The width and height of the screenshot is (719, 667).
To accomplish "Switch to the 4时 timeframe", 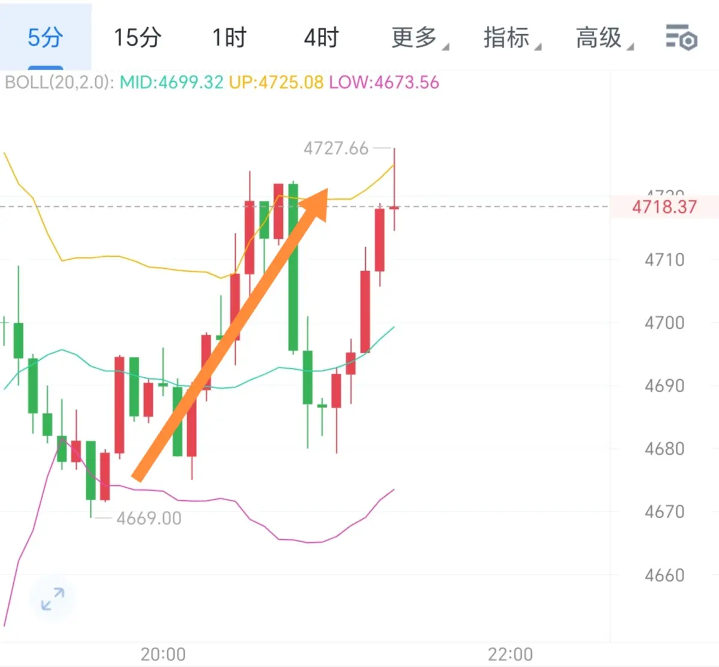I will coord(321,37).
